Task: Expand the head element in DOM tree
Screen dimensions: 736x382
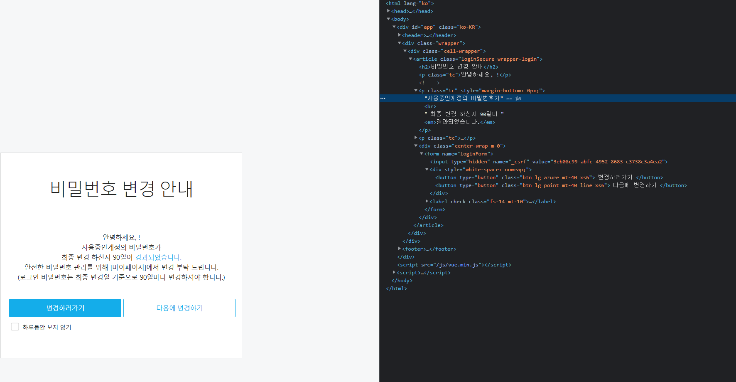Action: pos(388,11)
